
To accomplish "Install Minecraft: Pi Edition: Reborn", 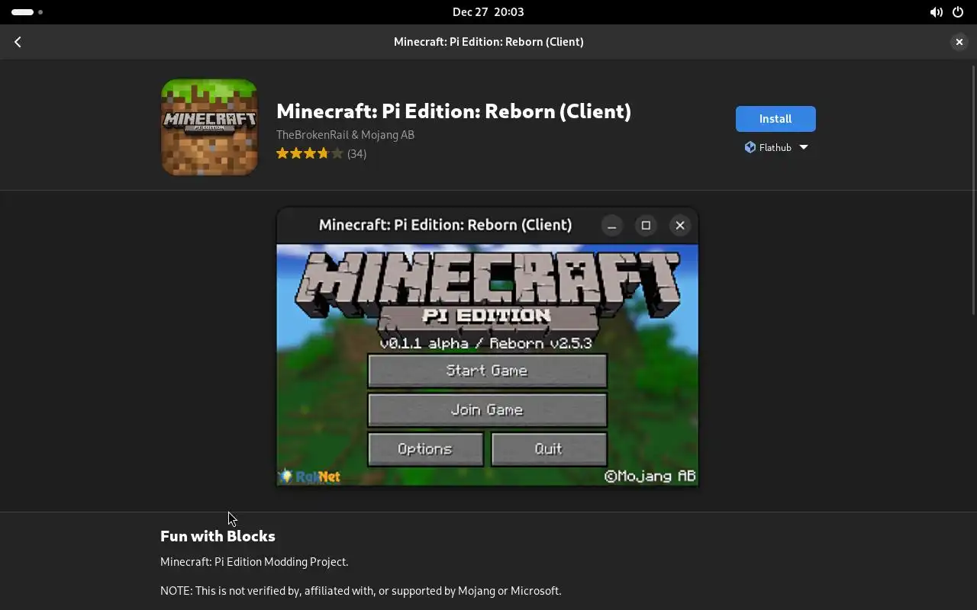I will tap(775, 119).
